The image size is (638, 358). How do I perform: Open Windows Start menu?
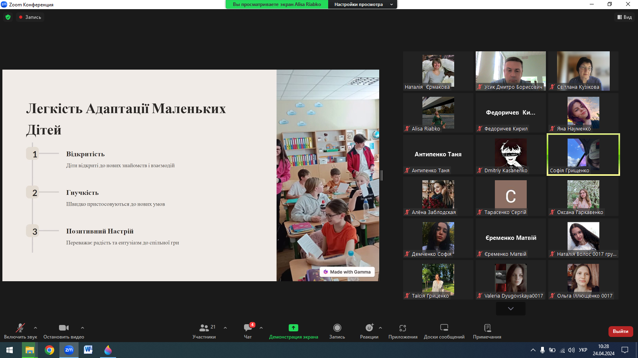(x=10, y=350)
